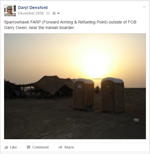Open the sunset FARP photo
Screen dimensions: 150x154
[75, 86]
